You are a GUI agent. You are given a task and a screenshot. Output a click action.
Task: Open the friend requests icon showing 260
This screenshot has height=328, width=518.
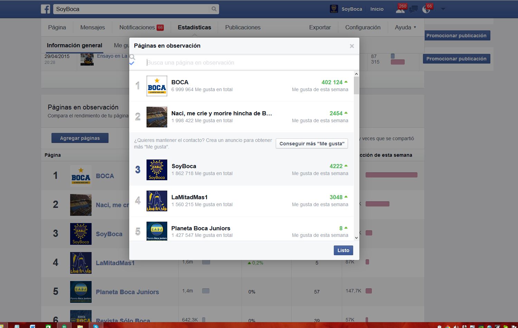pyautogui.click(x=401, y=9)
